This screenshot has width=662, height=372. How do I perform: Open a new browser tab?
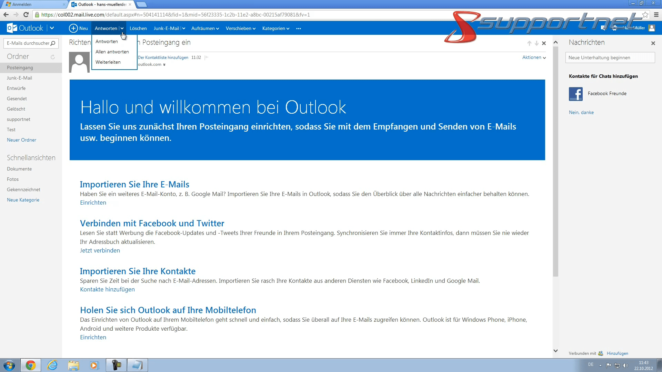(x=142, y=4)
